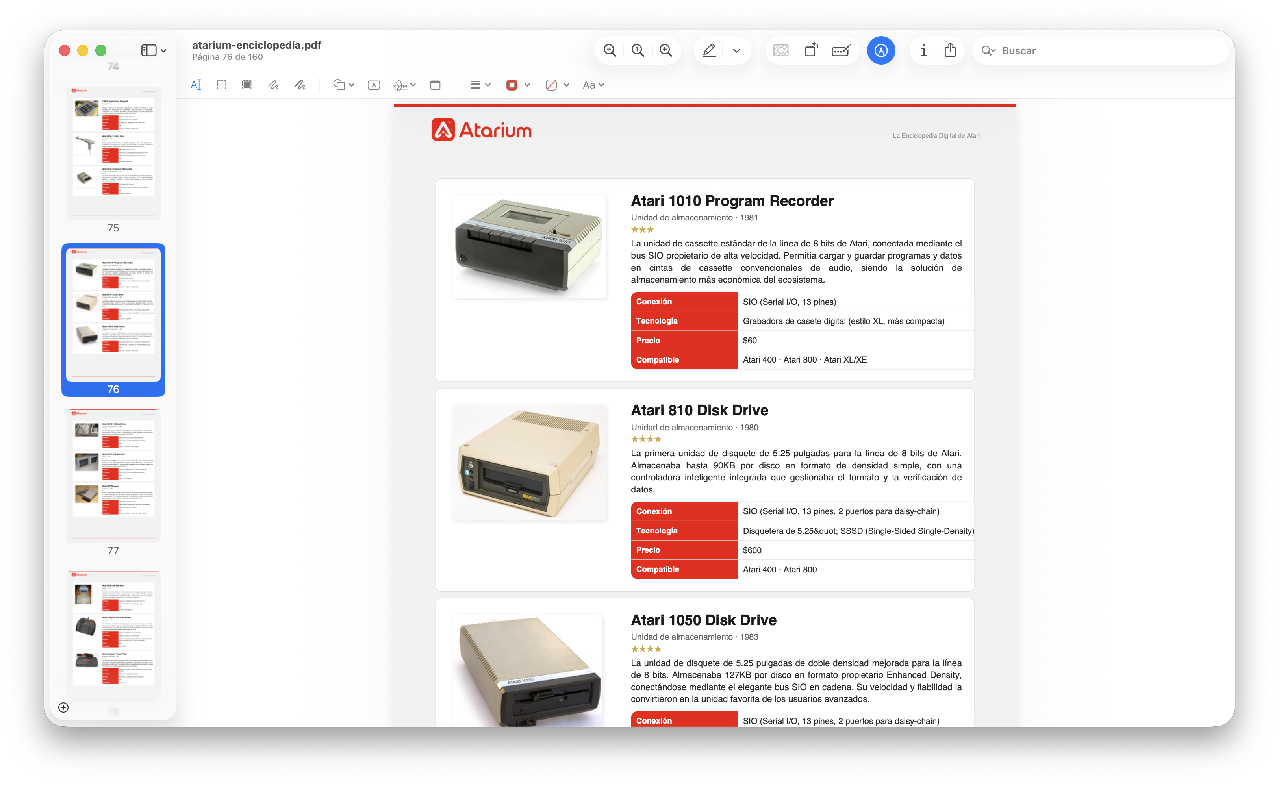This screenshot has height=785, width=1279.
Task: Click the add page plus button in sidebar
Action: coord(63,707)
